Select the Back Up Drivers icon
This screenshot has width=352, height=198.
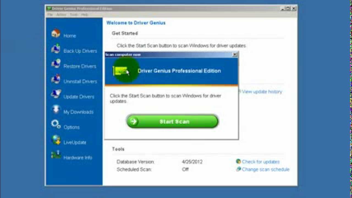(x=56, y=49)
